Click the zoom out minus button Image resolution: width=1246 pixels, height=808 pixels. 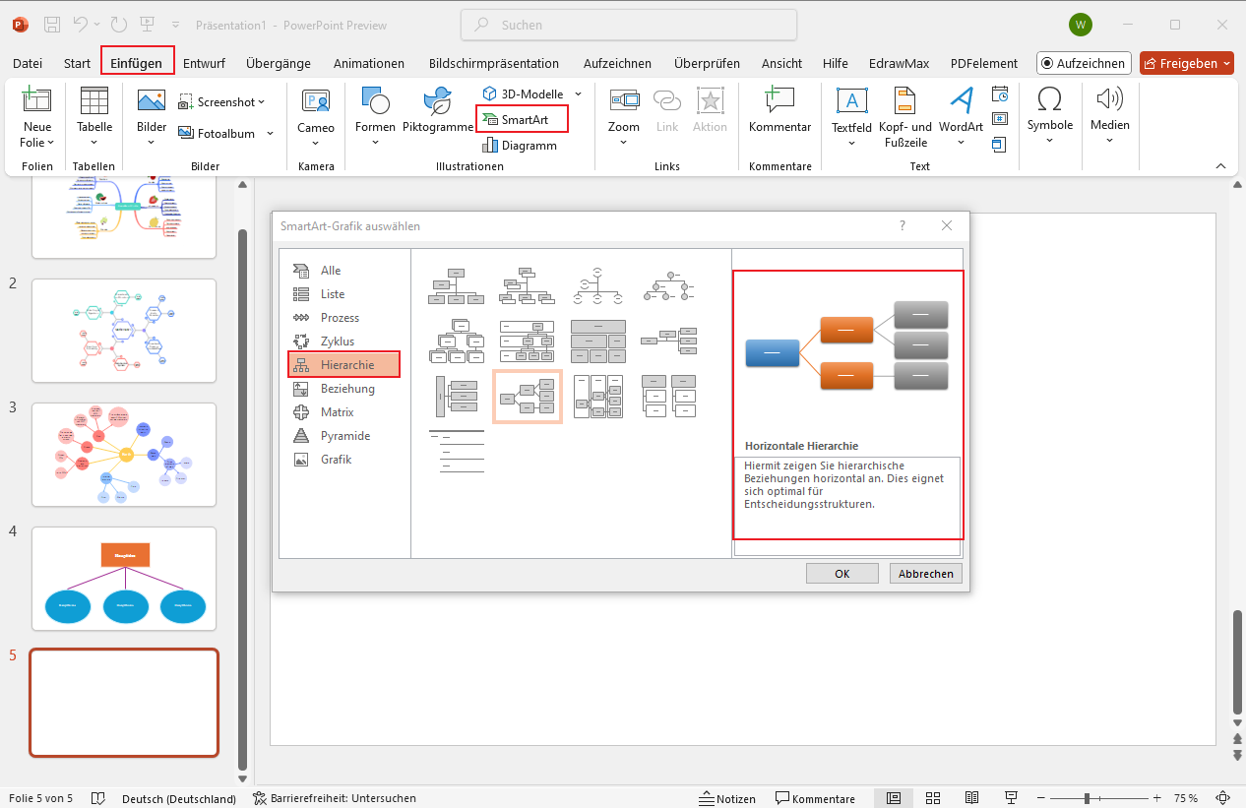click(1041, 798)
